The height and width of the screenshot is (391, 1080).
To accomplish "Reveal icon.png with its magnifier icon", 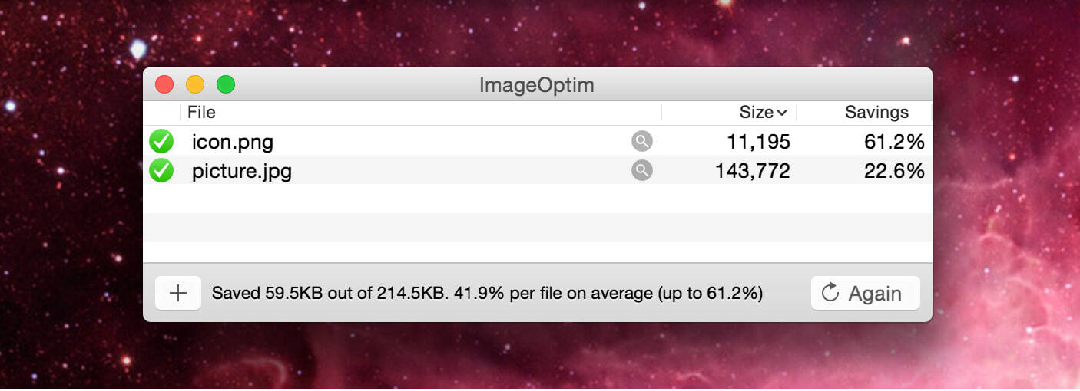I will (642, 141).
